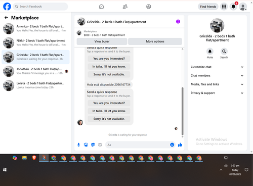The image size is (253, 186).
Task: Click the Facebook logo
Action: coord(7,7)
